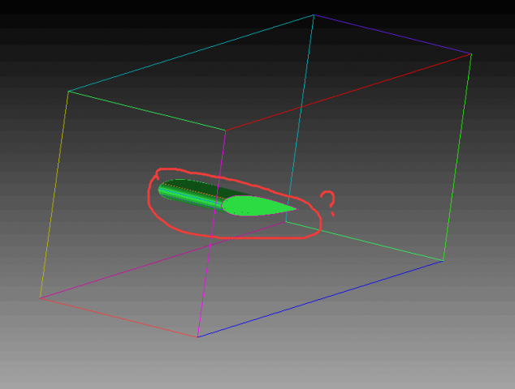Select the yellow left vertical edge
The image size is (515, 389).
coord(54,194)
